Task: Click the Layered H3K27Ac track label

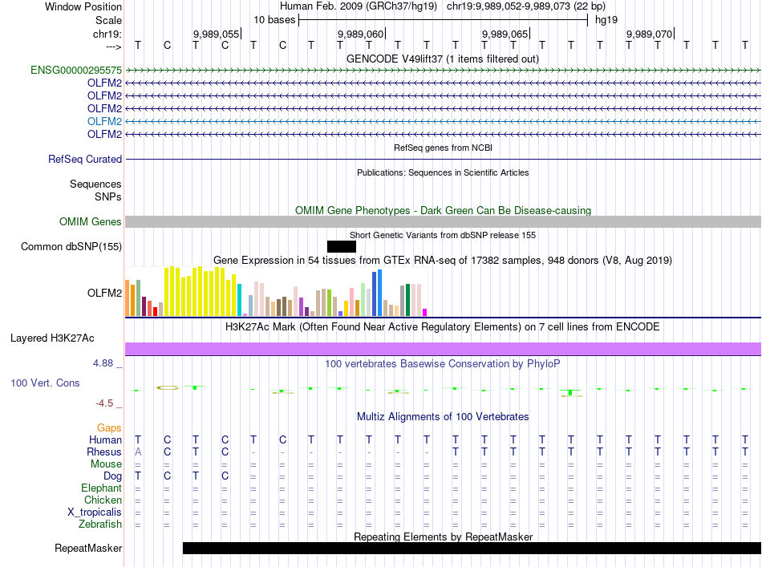Action: pos(52,338)
